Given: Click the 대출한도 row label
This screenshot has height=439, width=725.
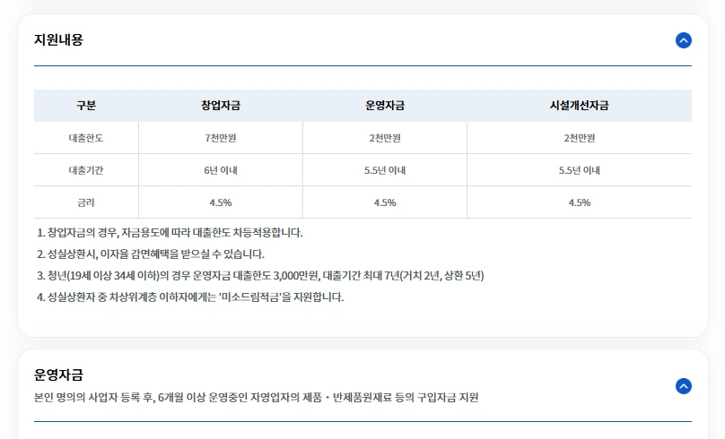Looking at the screenshot, I should (x=86, y=138).
